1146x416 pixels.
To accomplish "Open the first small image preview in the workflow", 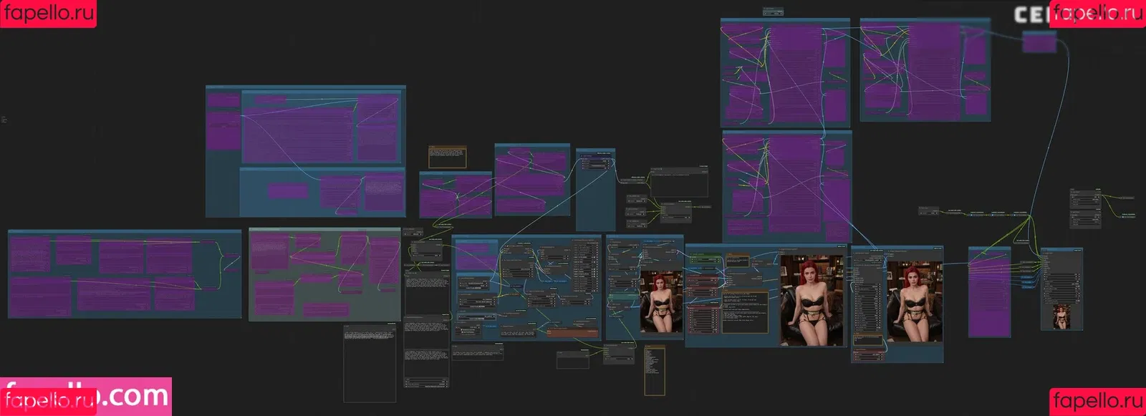I will [x=661, y=301].
